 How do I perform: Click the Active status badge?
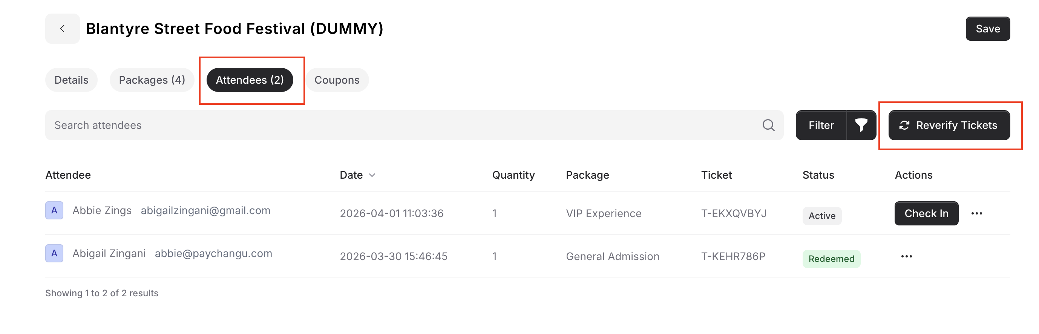[x=821, y=216]
